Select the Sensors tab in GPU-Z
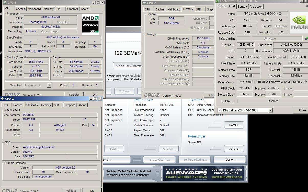The height and width of the screenshot is (192, 308). click(x=242, y=7)
